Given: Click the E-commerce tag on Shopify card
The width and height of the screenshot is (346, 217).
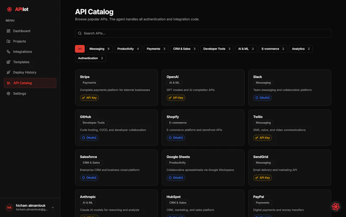Looking at the screenshot, I should click(x=178, y=123).
